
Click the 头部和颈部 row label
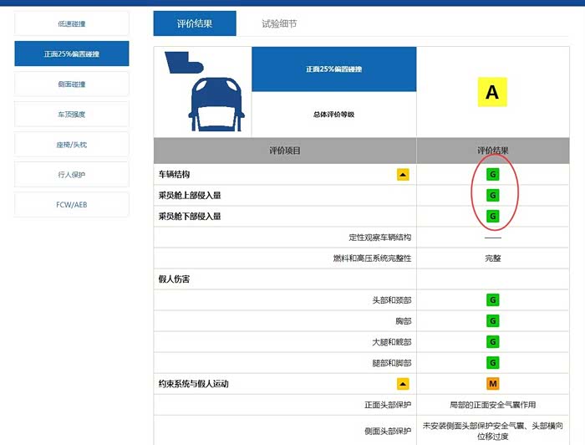pos(392,299)
